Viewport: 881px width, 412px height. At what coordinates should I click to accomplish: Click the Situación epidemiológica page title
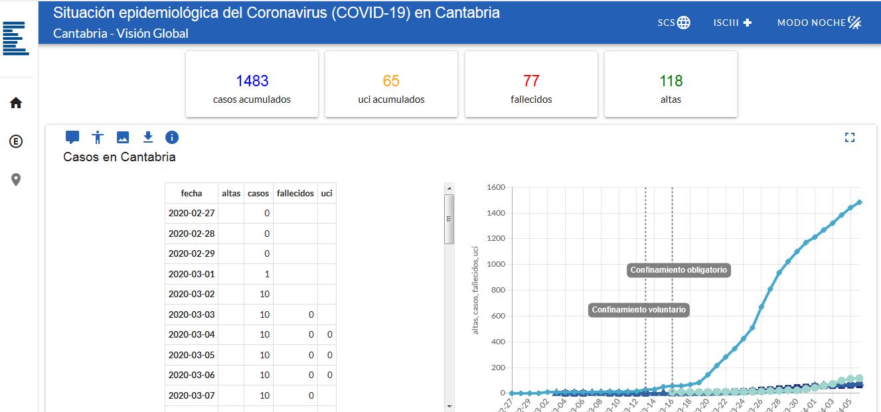click(x=276, y=13)
